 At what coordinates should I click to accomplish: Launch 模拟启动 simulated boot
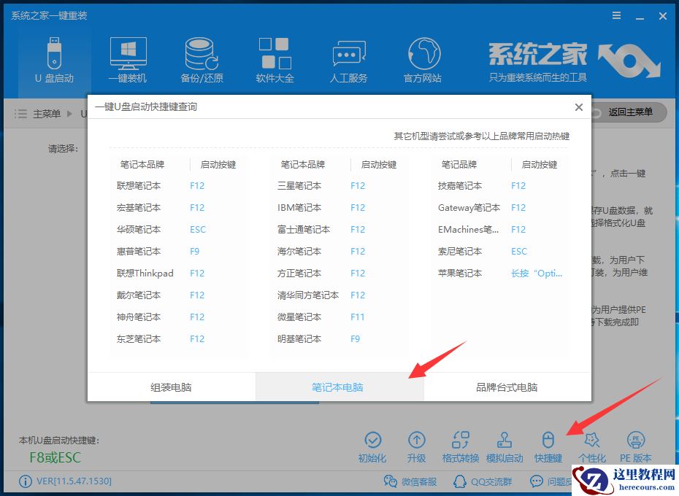(505, 445)
